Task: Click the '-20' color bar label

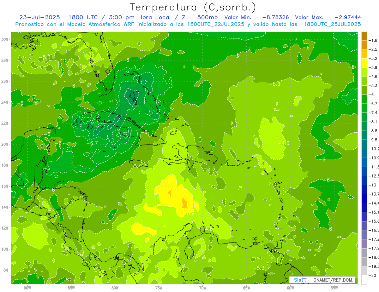Action: pyautogui.click(x=373, y=276)
